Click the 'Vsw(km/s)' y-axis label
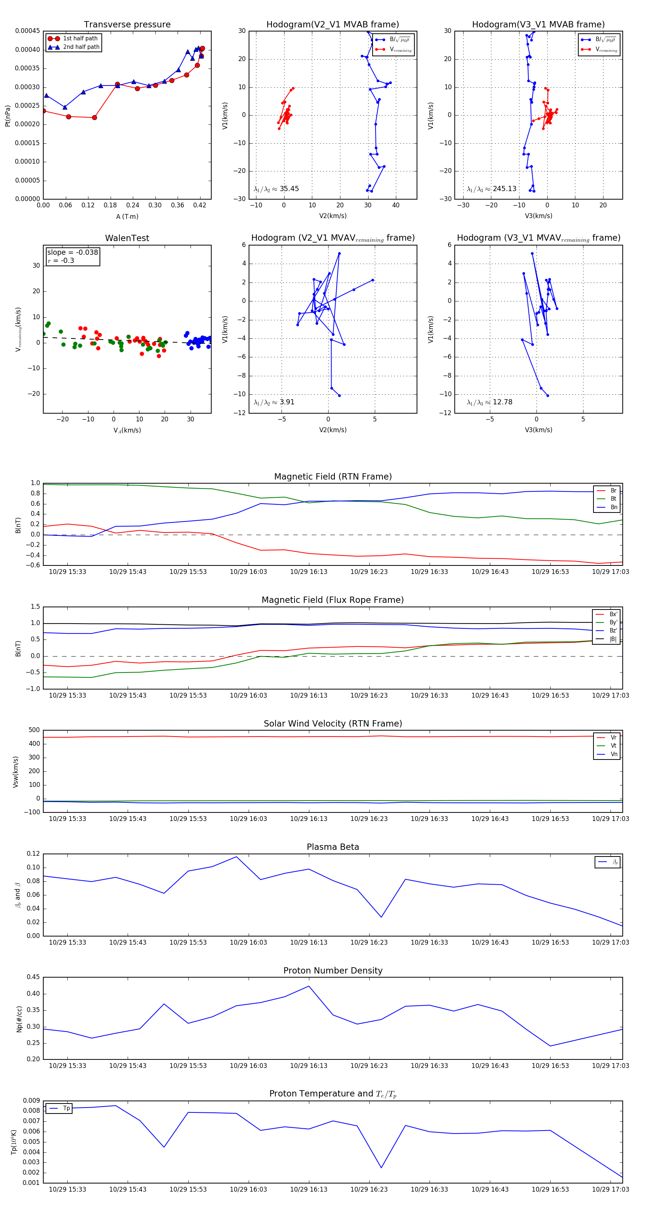666x1222 pixels. click(x=16, y=772)
